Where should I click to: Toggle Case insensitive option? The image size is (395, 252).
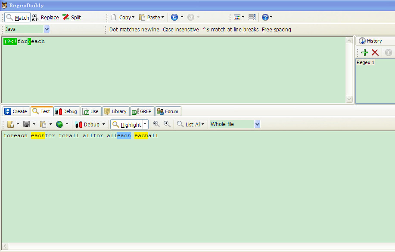point(180,29)
